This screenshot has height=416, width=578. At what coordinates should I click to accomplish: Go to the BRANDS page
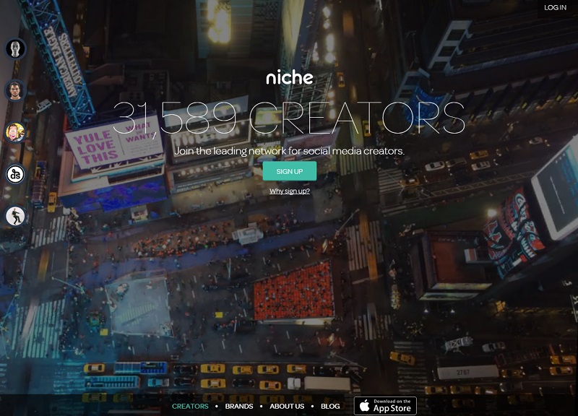coord(239,406)
